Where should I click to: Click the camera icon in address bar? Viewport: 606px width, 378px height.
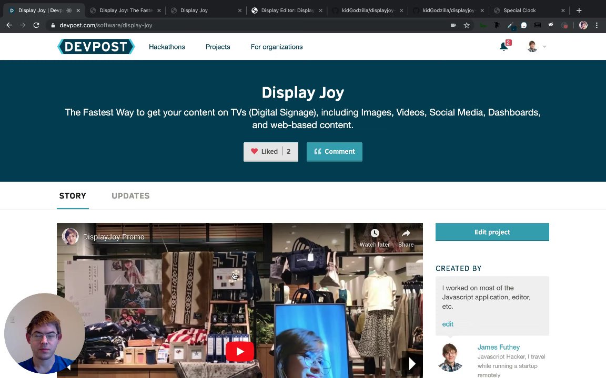(453, 25)
